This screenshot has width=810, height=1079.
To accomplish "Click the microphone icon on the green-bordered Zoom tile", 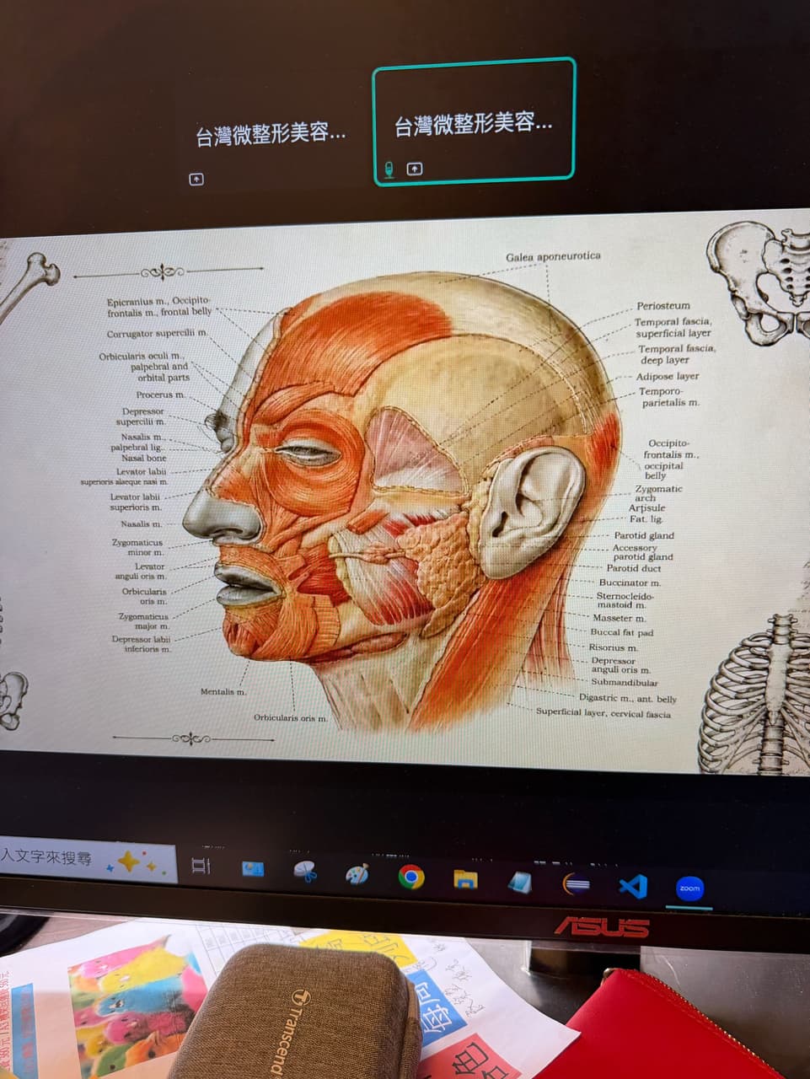I will [x=389, y=169].
